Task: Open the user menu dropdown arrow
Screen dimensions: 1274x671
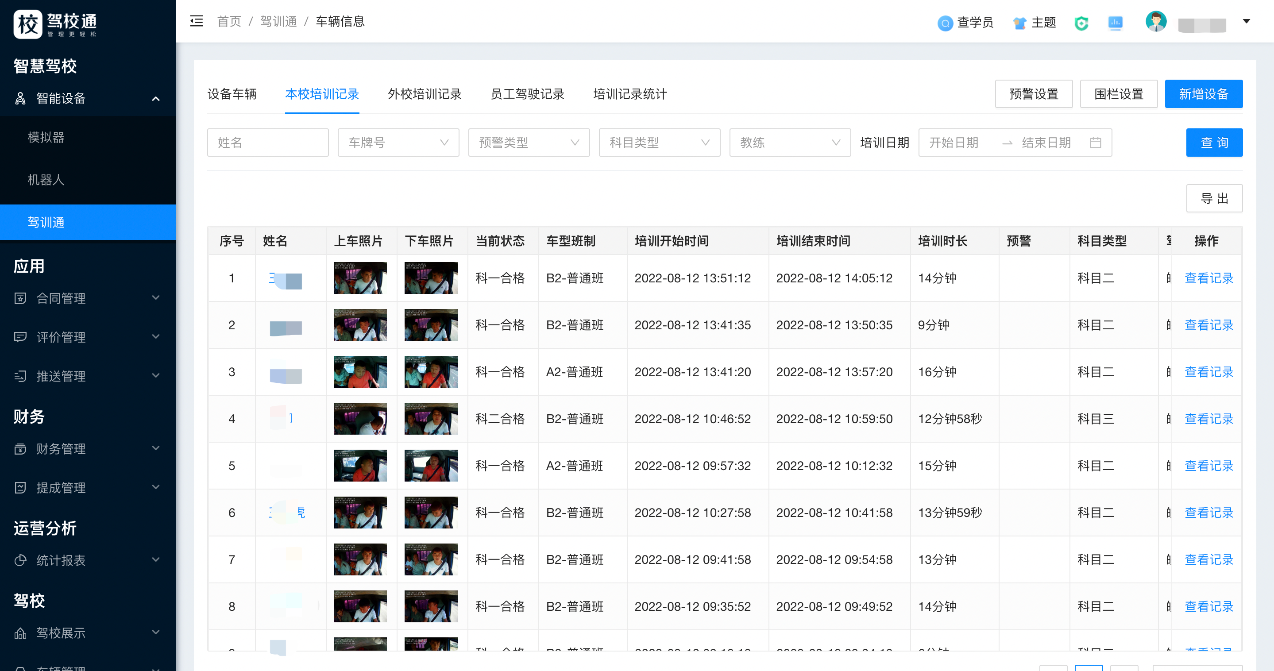Action: 1246,21
